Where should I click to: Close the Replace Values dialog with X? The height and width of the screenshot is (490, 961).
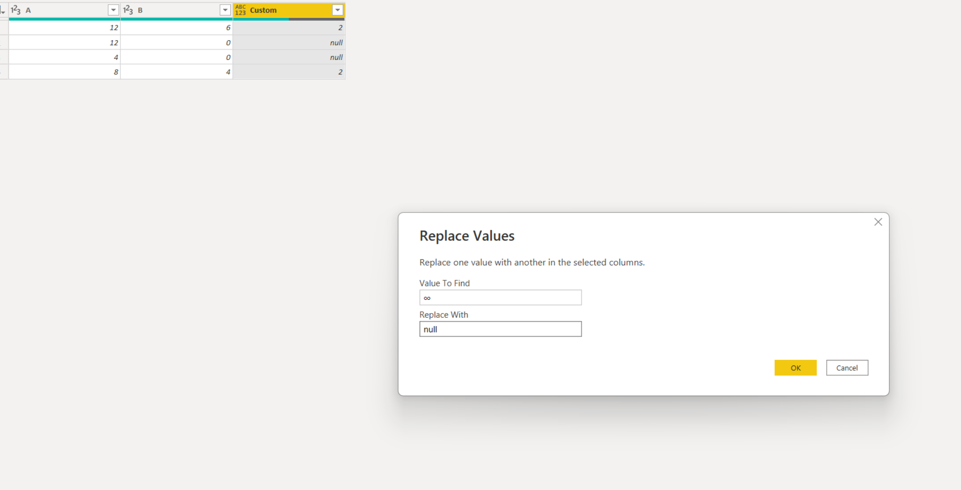coord(878,222)
